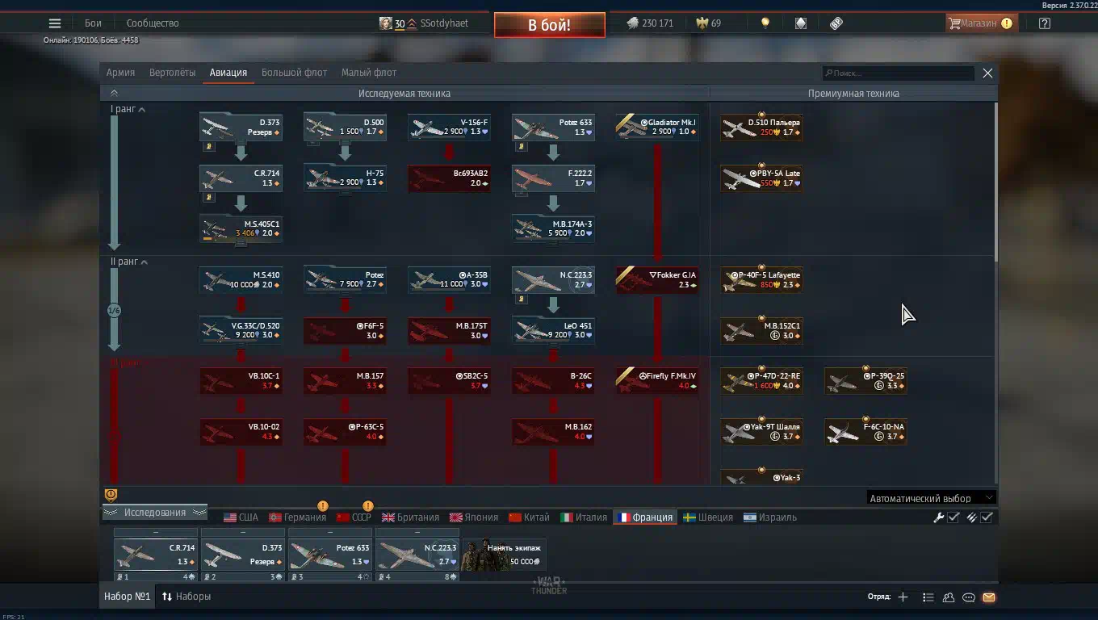This screenshot has width=1098, height=620.
Task: Click the dash bar above C.R.714 slot
Action: pyautogui.click(x=156, y=533)
